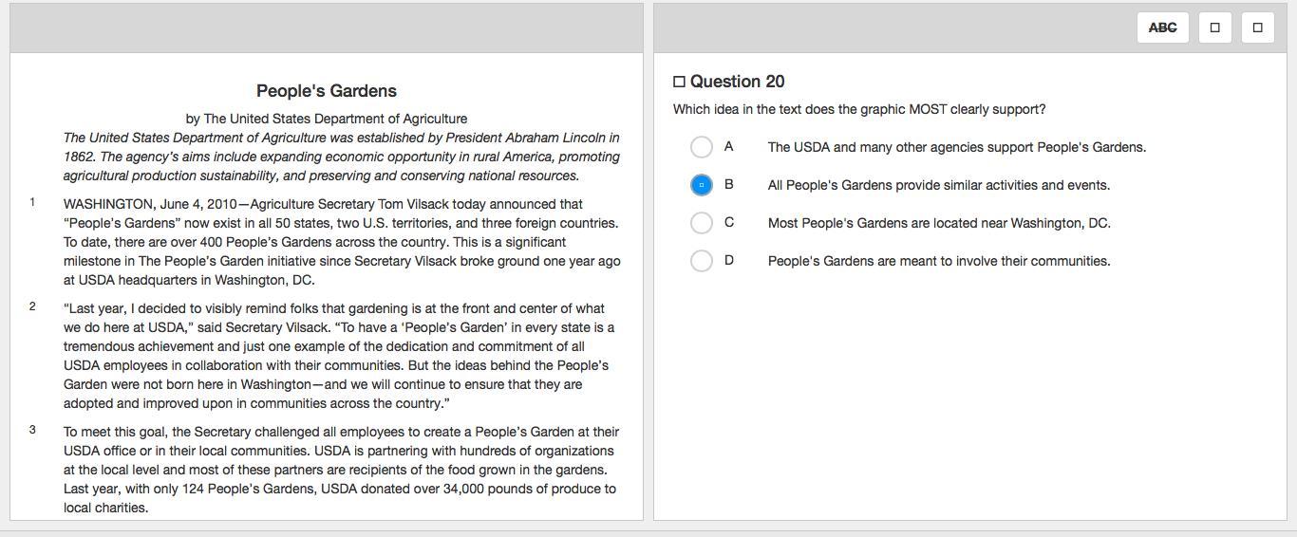Click answer text about involving their communities

point(938,261)
